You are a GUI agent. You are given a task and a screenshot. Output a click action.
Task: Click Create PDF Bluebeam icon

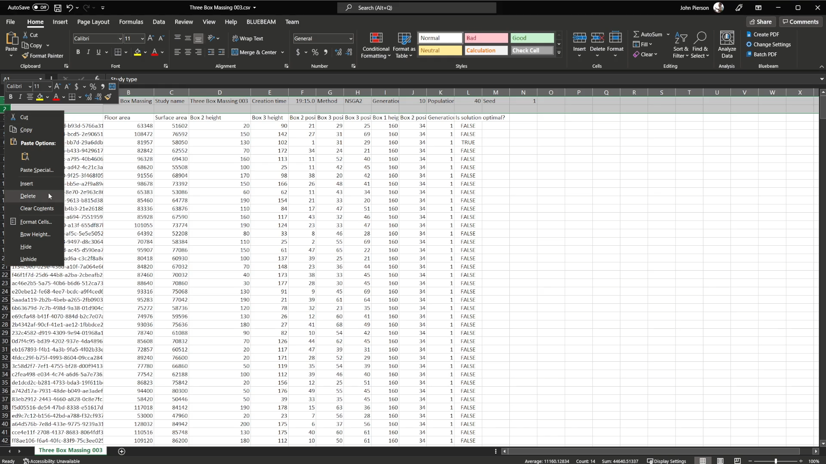coord(749,34)
